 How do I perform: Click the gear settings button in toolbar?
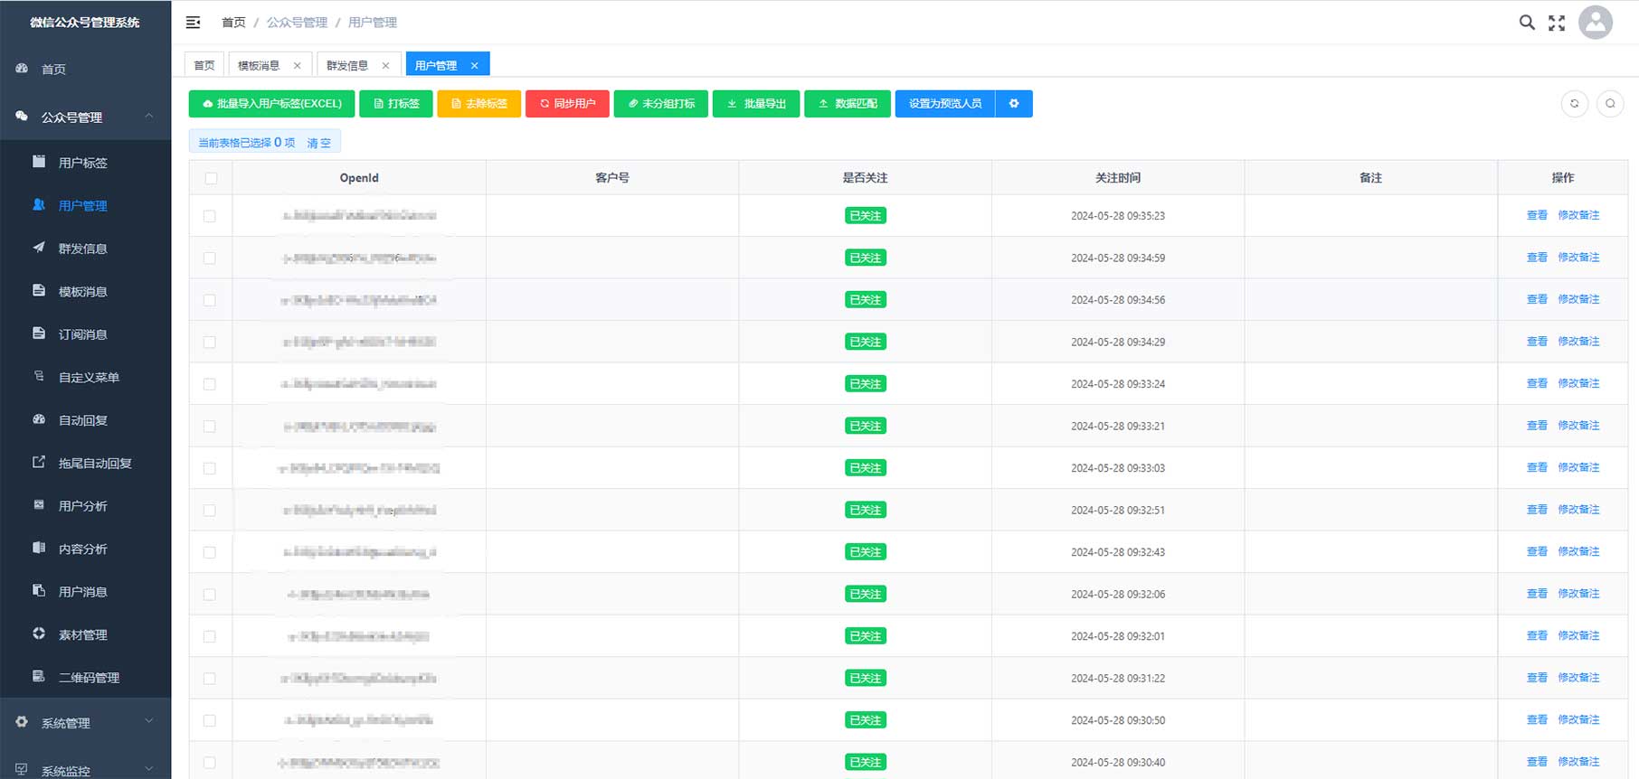pyautogui.click(x=1014, y=104)
